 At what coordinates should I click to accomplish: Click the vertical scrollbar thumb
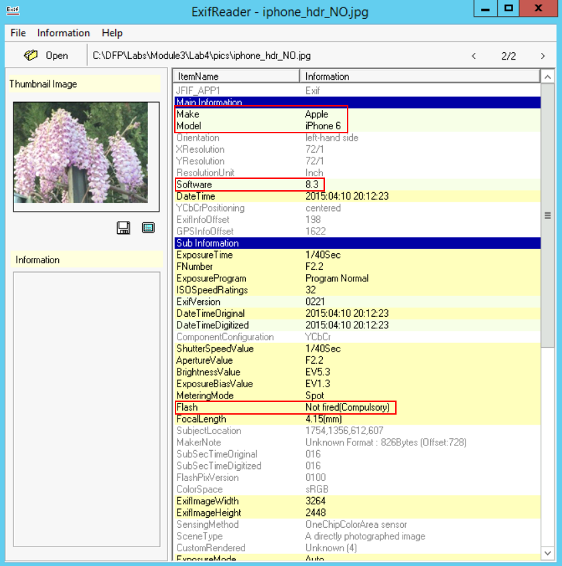coord(547,216)
